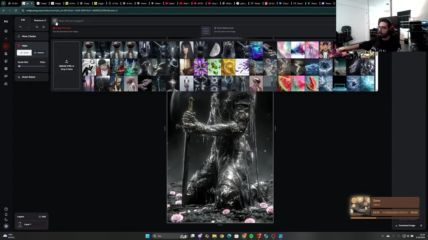Click the Undo arrow in the Edit panel
The width and height of the screenshot is (428, 240).
point(20,27)
